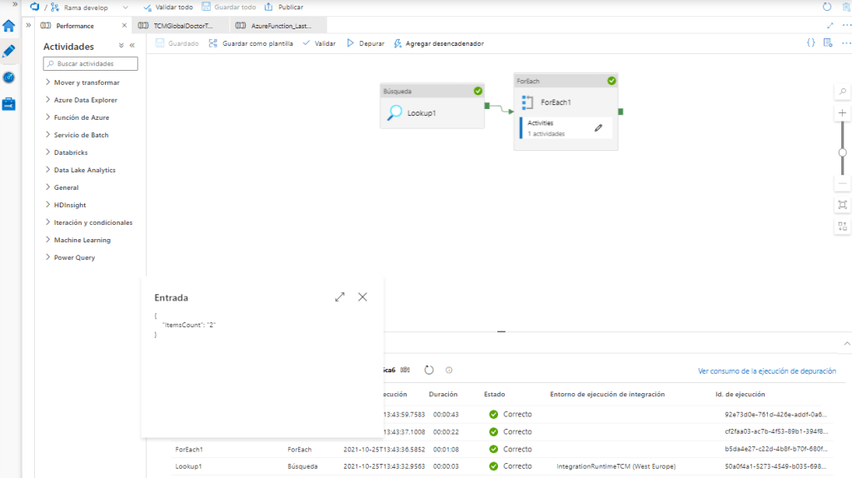This screenshot has width=852, height=478.
Task: Click the canvas zoom slider handle
Action: (843, 152)
